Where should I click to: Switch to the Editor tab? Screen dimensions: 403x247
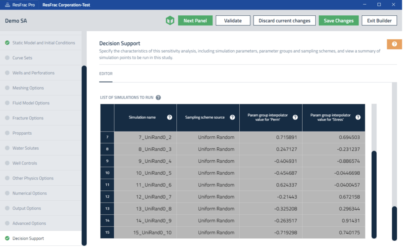tap(106, 74)
